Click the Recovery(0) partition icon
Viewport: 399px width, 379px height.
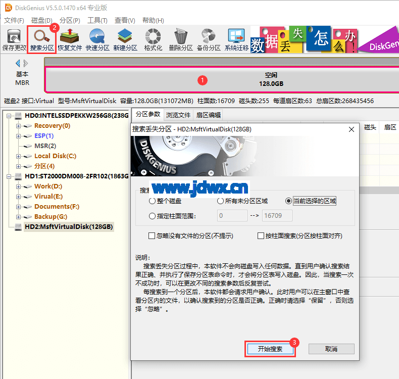(27, 126)
